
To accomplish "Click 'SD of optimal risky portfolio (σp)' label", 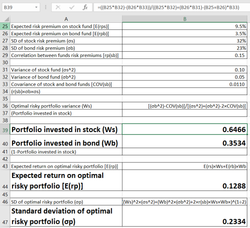I will pyautogui.click(x=47, y=202).
